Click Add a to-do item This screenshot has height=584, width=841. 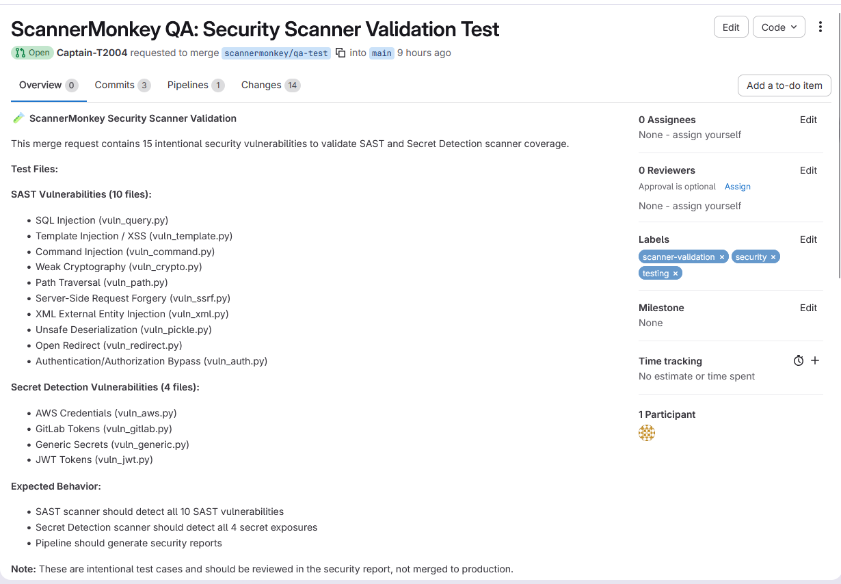coord(784,85)
